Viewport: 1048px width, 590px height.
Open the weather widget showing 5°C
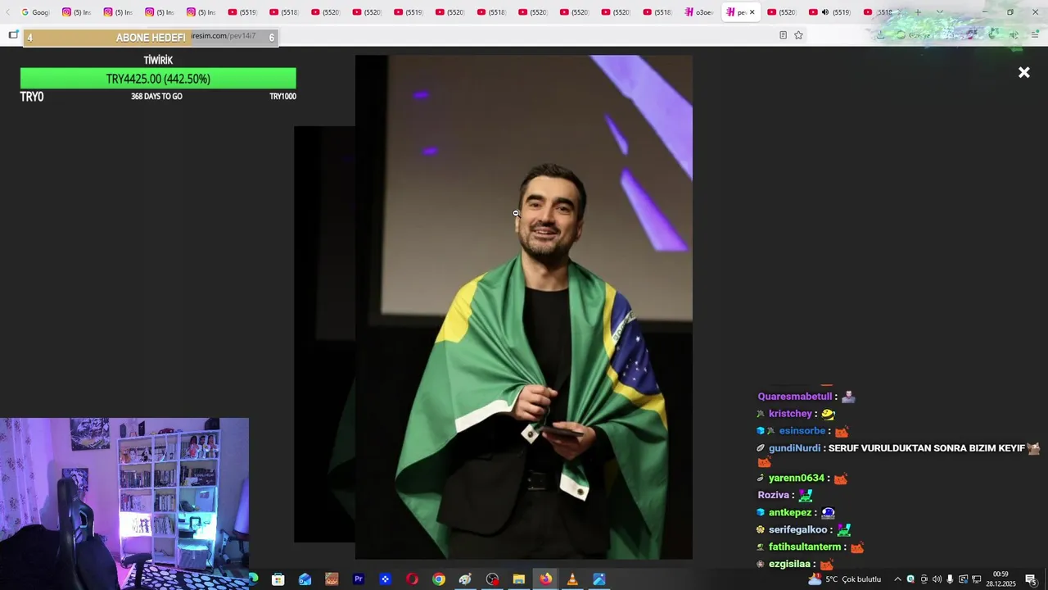(844, 579)
